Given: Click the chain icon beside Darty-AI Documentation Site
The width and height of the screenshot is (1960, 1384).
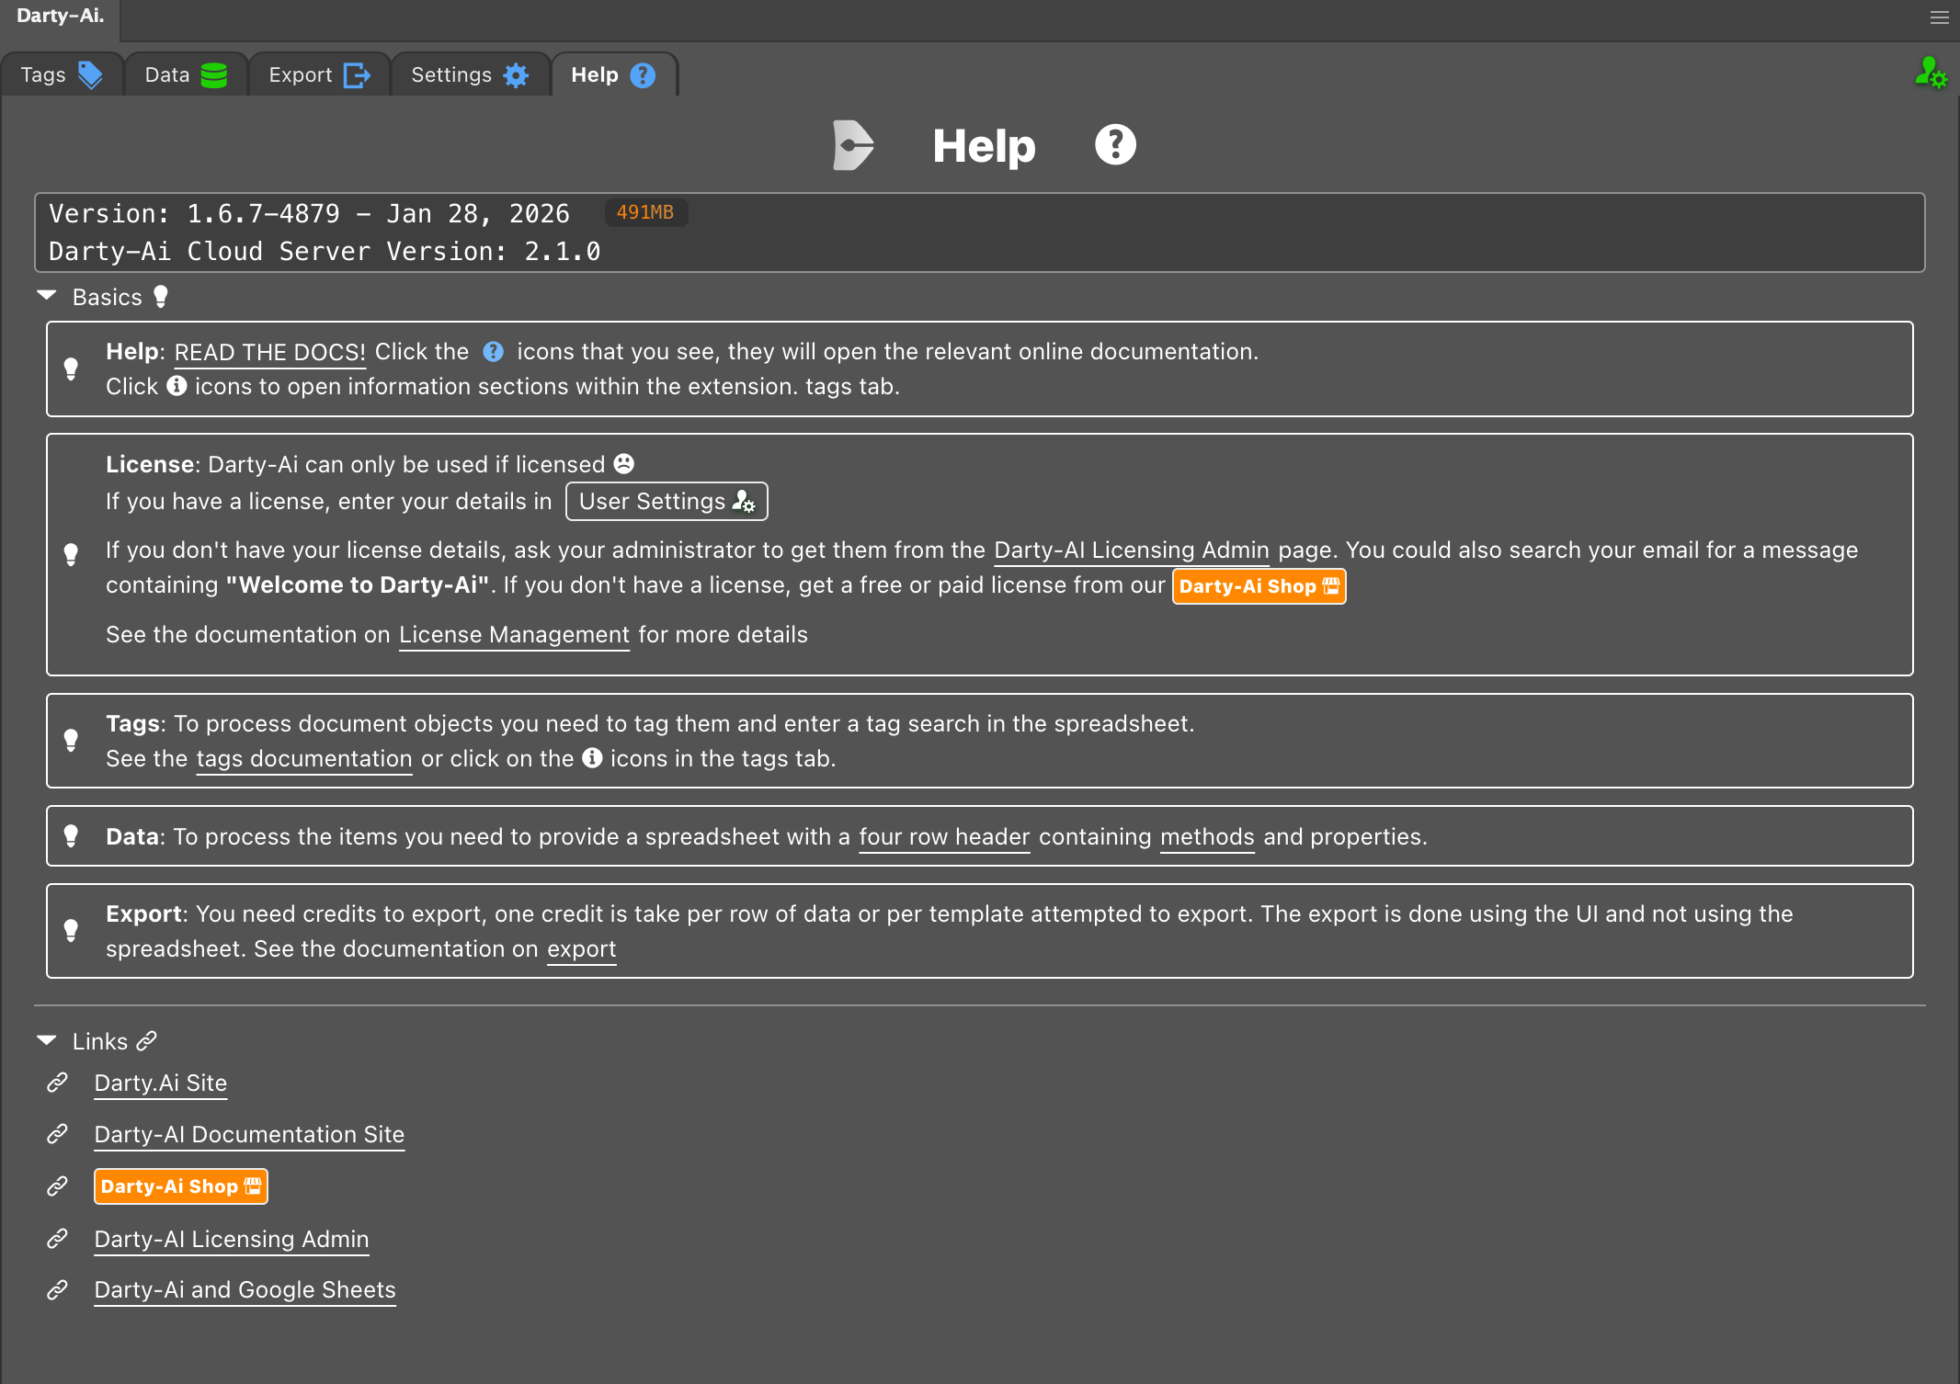Looking at the screenshot, I should coord(57,1134).
